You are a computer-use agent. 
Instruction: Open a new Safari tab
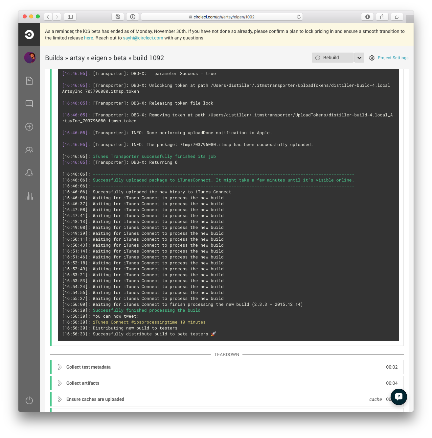click(410, 19)
